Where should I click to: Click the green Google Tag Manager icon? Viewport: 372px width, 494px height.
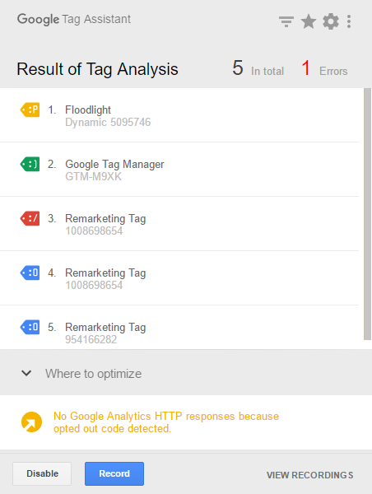coord(30,164)
